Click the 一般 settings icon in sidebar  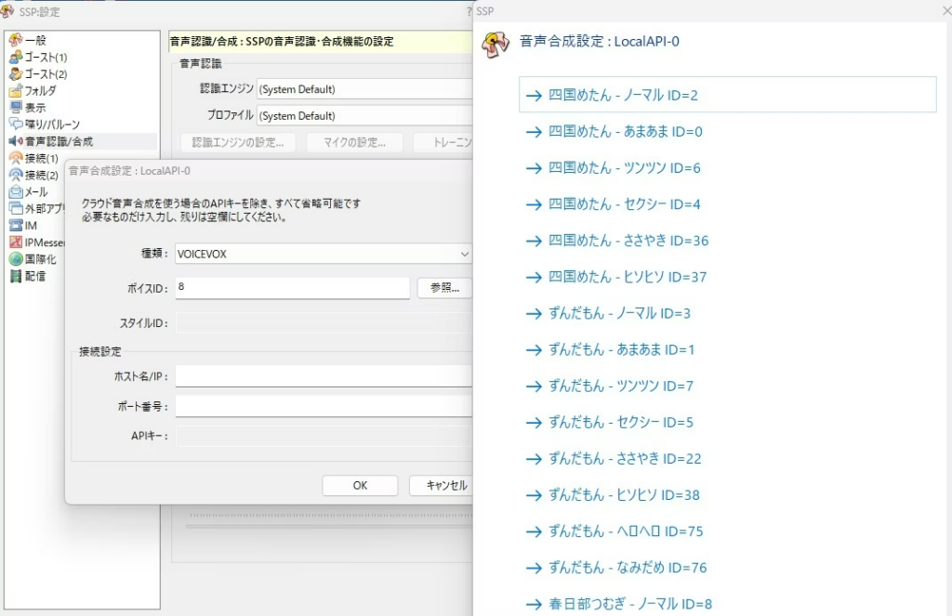(x=15, y=40)
